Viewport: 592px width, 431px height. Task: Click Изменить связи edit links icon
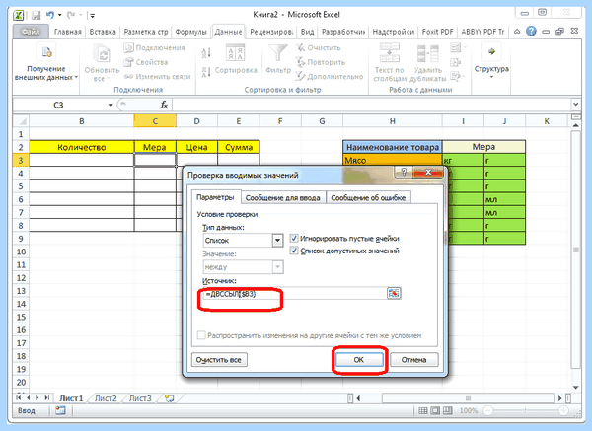pyautogui.click(x=128, y=76)
